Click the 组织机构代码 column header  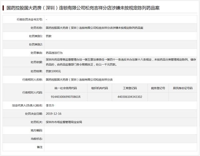(x=99, y=88)
